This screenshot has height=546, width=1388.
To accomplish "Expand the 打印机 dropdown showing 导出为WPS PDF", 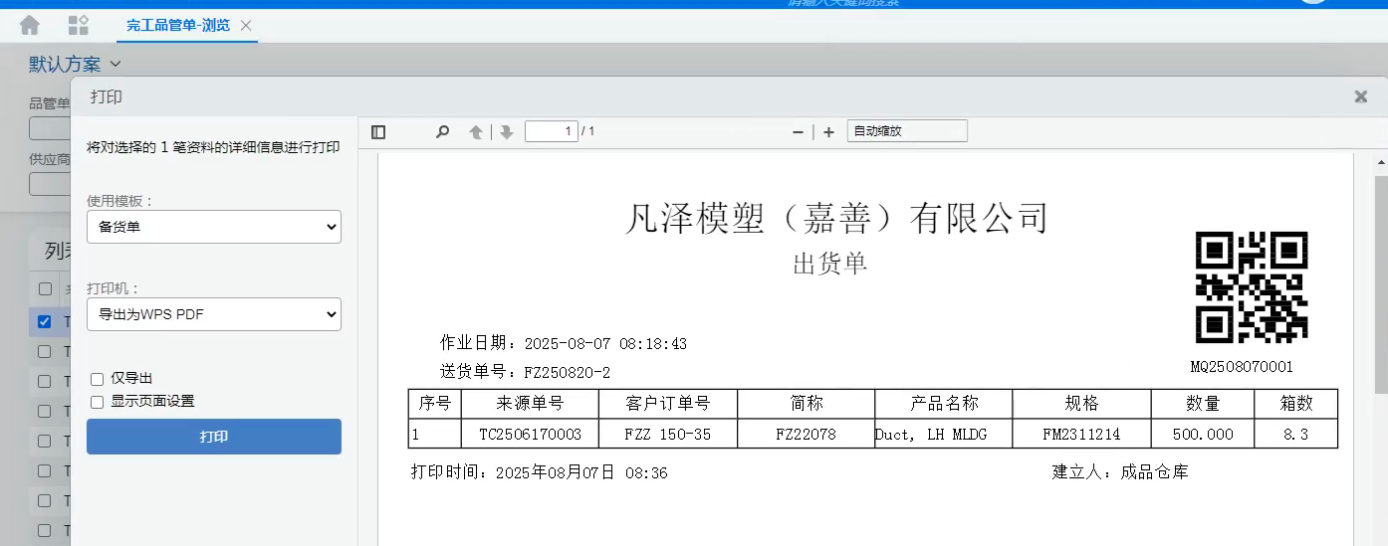I will (x=214, y=316).
